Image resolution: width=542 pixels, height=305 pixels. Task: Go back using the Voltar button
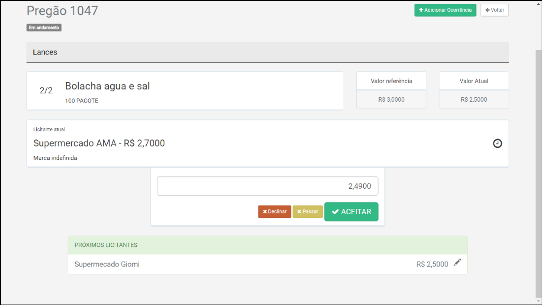tap(494, 10)
